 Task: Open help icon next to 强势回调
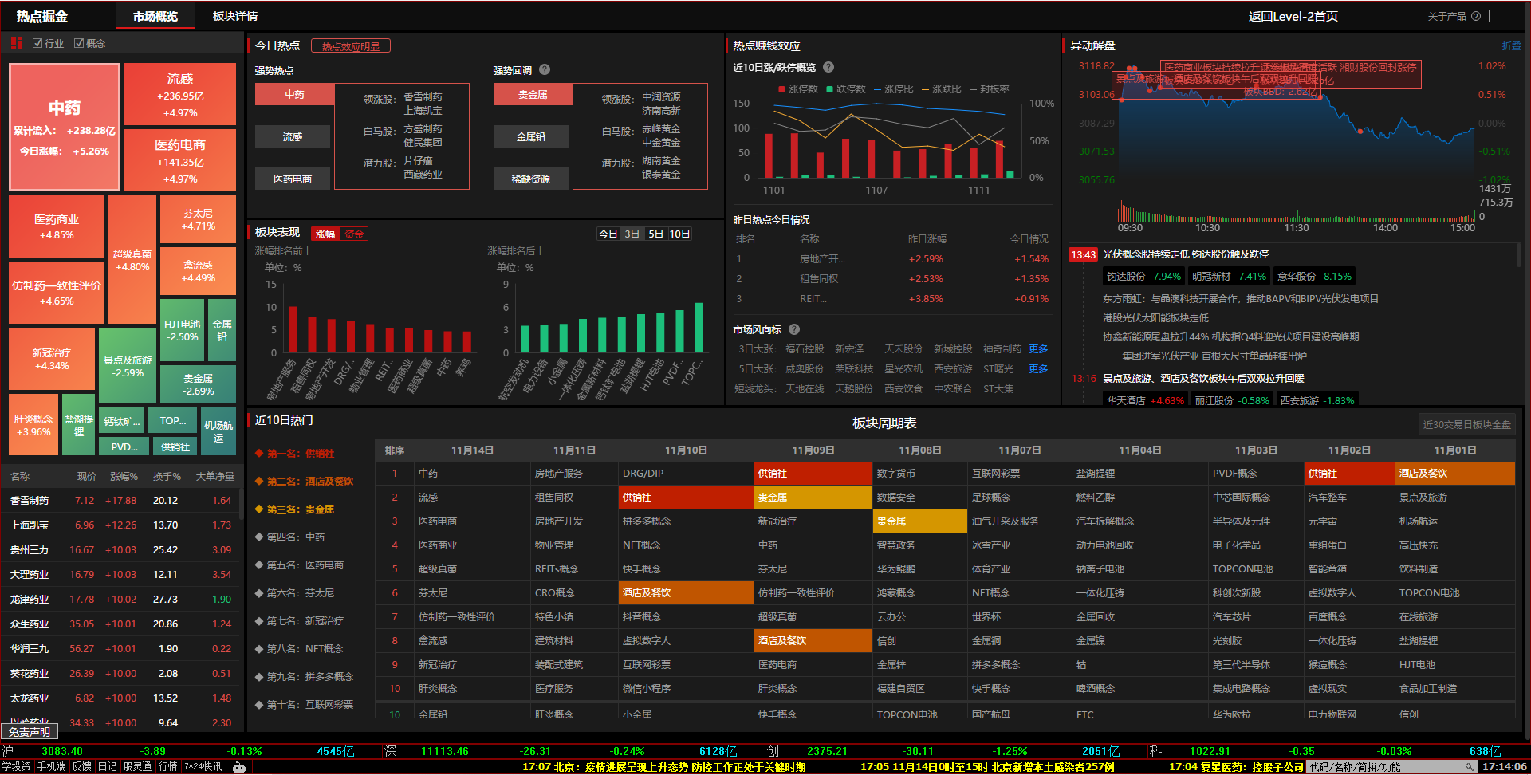pyautogui.click(x=545, y=70)
